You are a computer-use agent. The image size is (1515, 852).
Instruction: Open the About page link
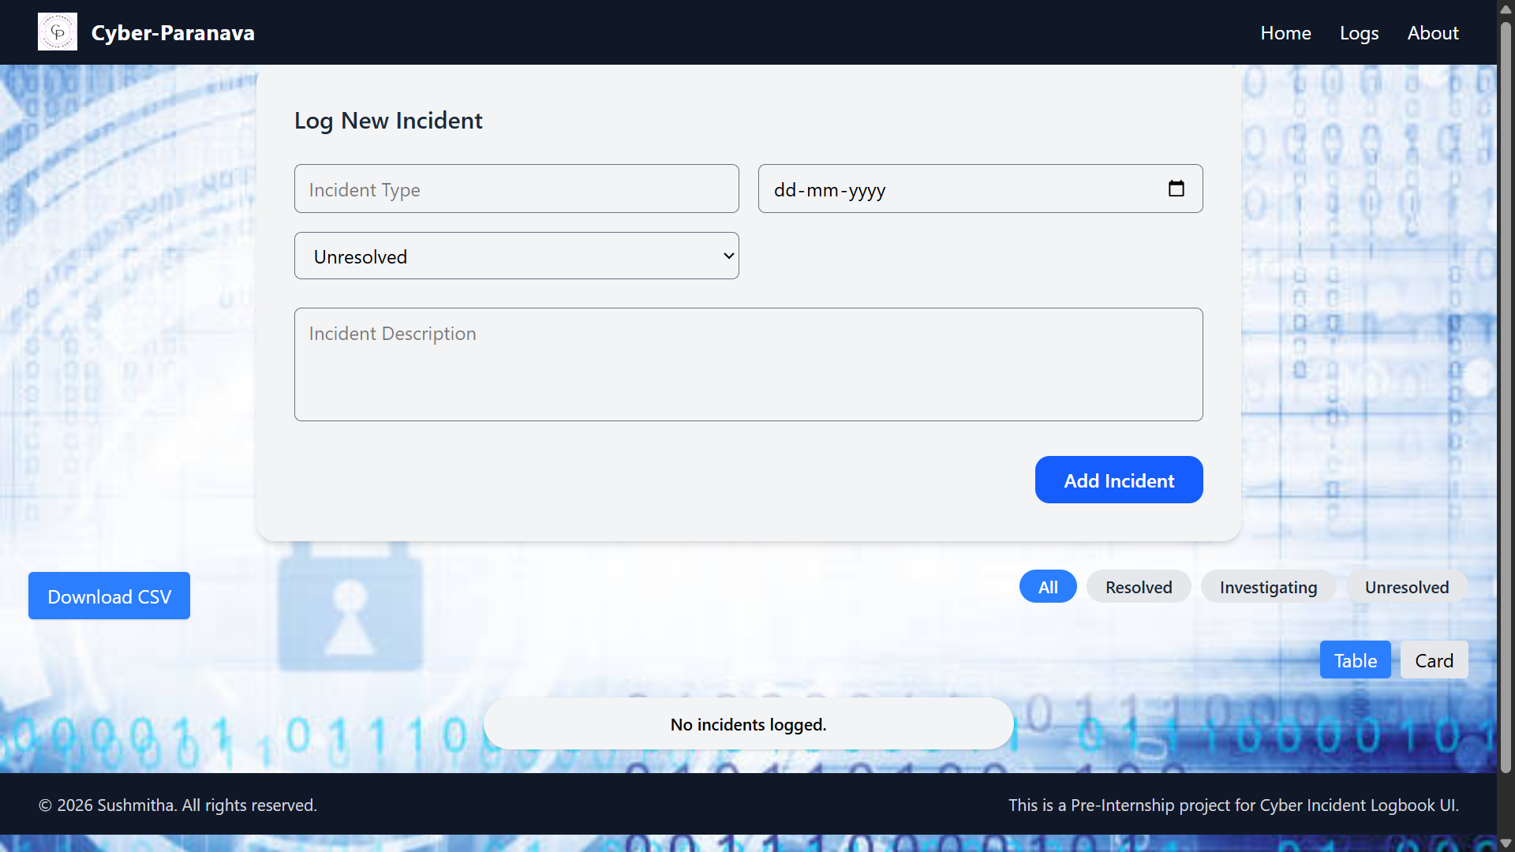(1433, 32)
